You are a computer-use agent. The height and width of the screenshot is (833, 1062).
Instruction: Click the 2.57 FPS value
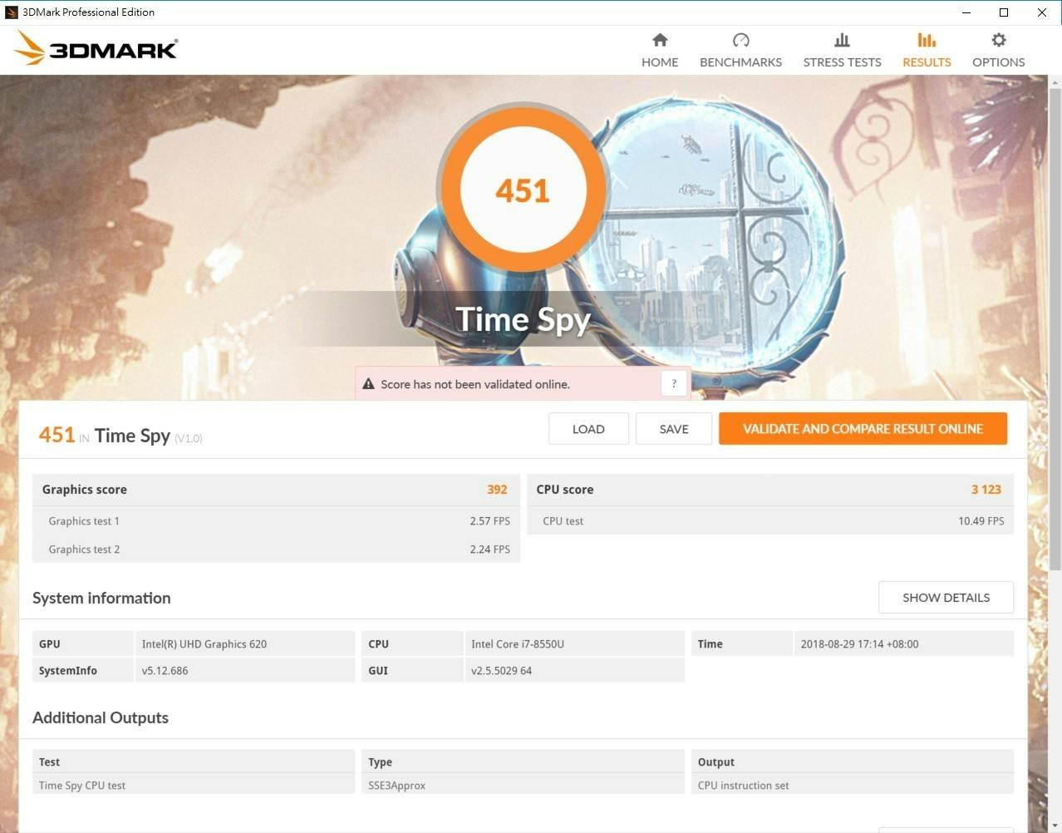489,521
